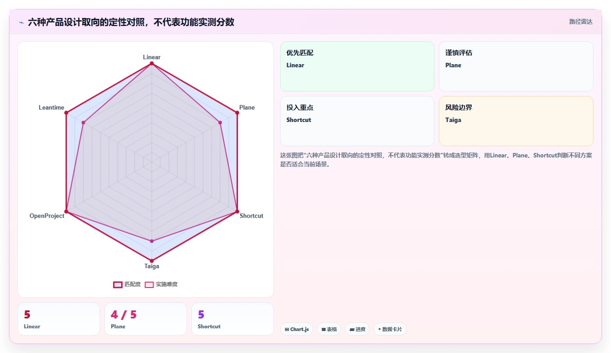Click the 匹配度 legend color box
This screenshot has width=611, height=353.
pyautogui.click(x=118, y=284)
